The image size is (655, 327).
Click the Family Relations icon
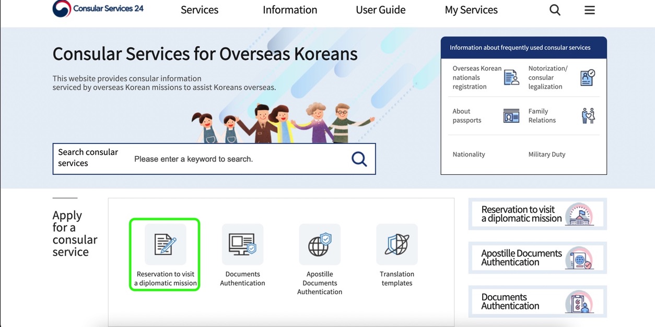(x=588, y=115)
